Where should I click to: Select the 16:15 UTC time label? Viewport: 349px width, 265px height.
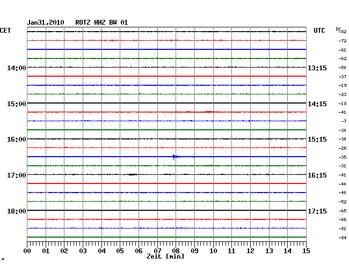click(x=317, y=175)
